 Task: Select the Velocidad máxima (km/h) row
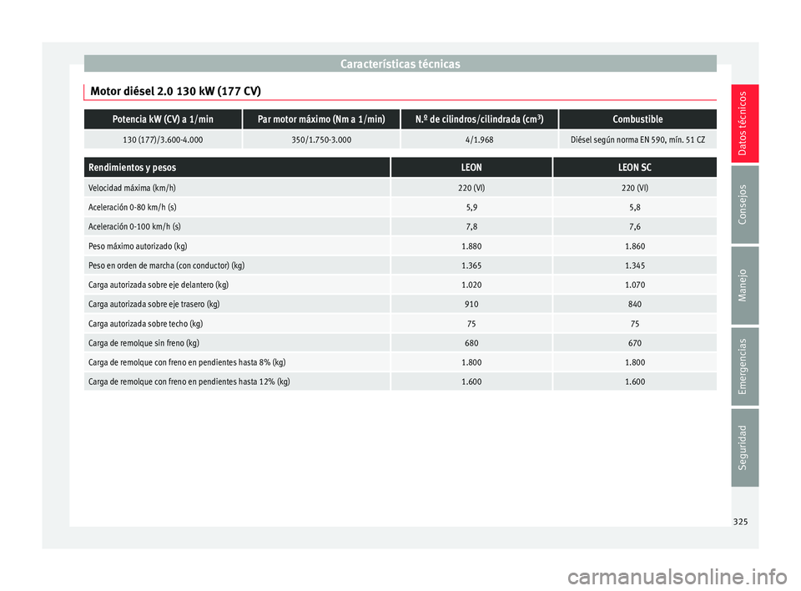[x=400, y=188]
